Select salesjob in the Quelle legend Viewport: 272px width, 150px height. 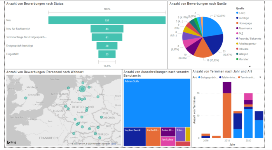pyautogui.click(x=242, y=54)
